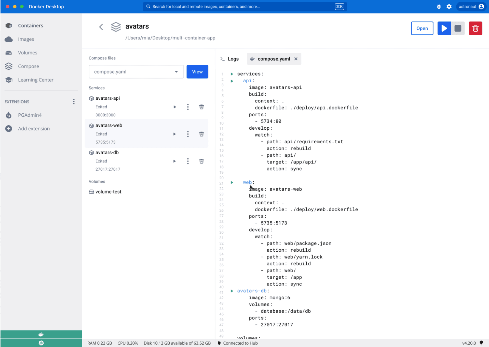Screen dimensions: 489x347
Task: Click the red delete trash icon for avatars
Action: 475,28
